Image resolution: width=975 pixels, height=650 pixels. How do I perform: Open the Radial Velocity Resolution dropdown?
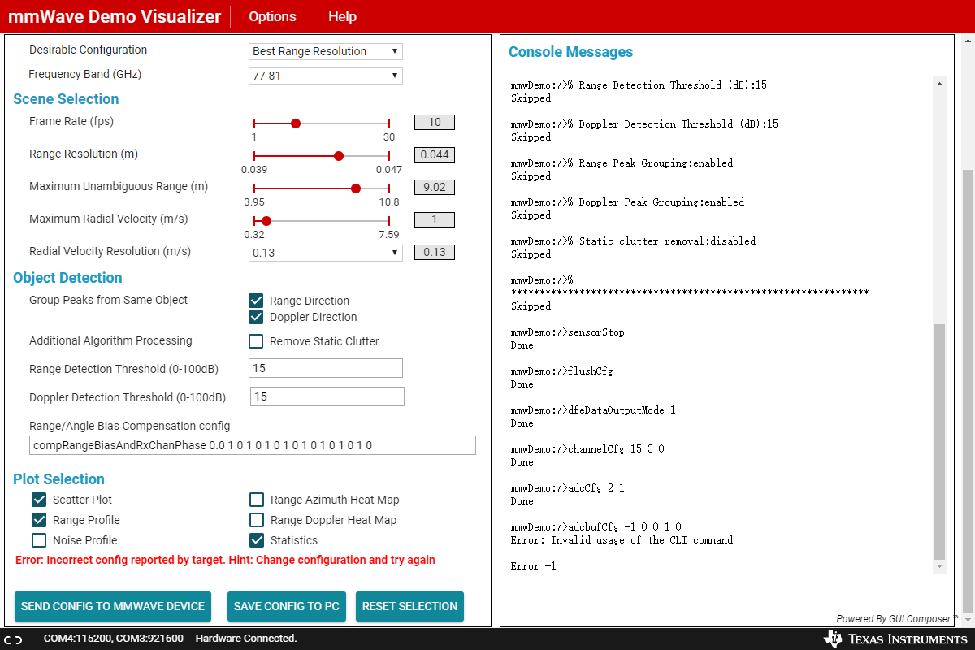(326, 253)
